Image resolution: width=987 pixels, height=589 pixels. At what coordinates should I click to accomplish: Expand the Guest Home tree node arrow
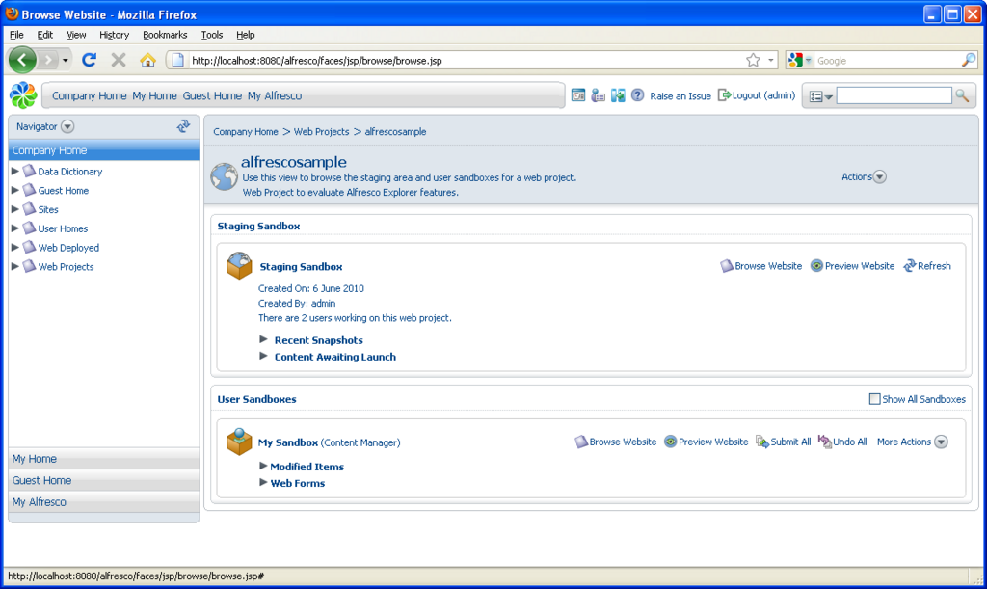pos(15,190)
